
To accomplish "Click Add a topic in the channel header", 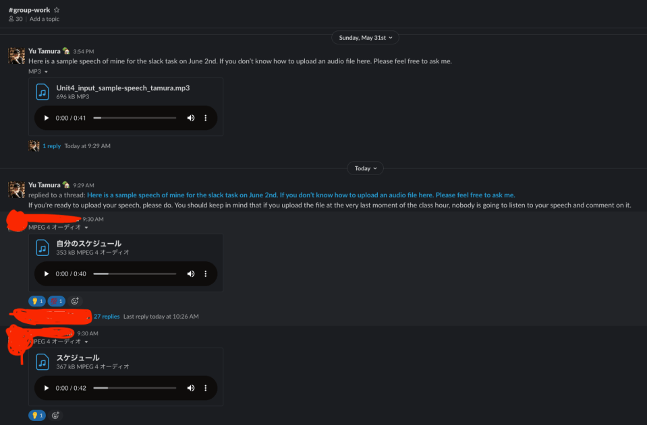I will click(x=45, y=19).
